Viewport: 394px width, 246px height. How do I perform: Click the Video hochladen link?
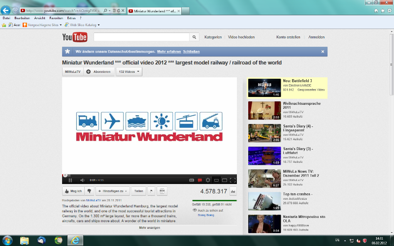[241, 37]
